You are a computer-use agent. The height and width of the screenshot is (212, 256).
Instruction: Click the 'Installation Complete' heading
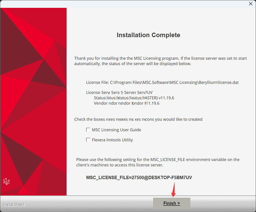(148, 35)
